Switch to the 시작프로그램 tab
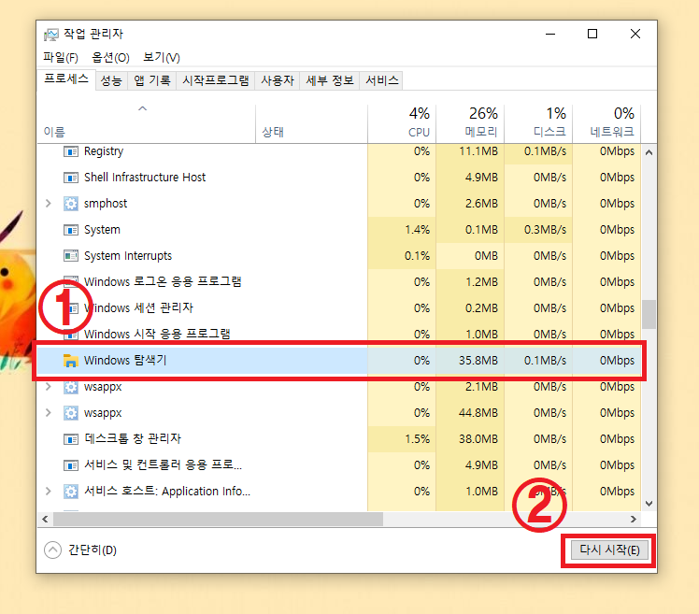Viewport: 699px width, 614px height. [216, 80]
